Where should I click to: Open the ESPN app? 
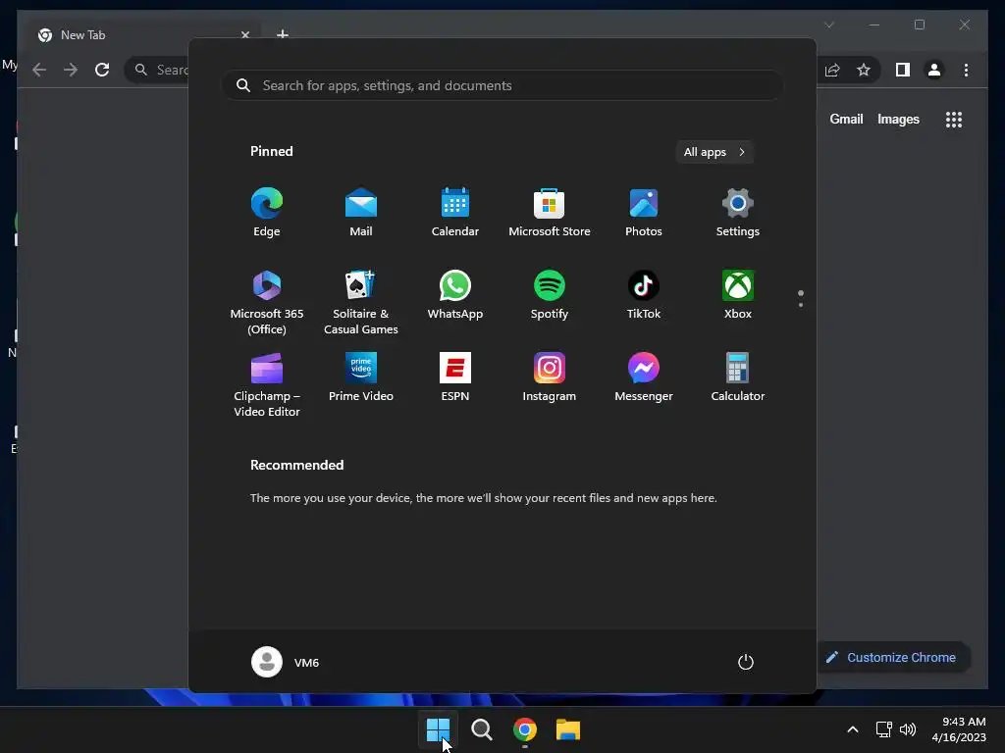click(x=455, y=377)
